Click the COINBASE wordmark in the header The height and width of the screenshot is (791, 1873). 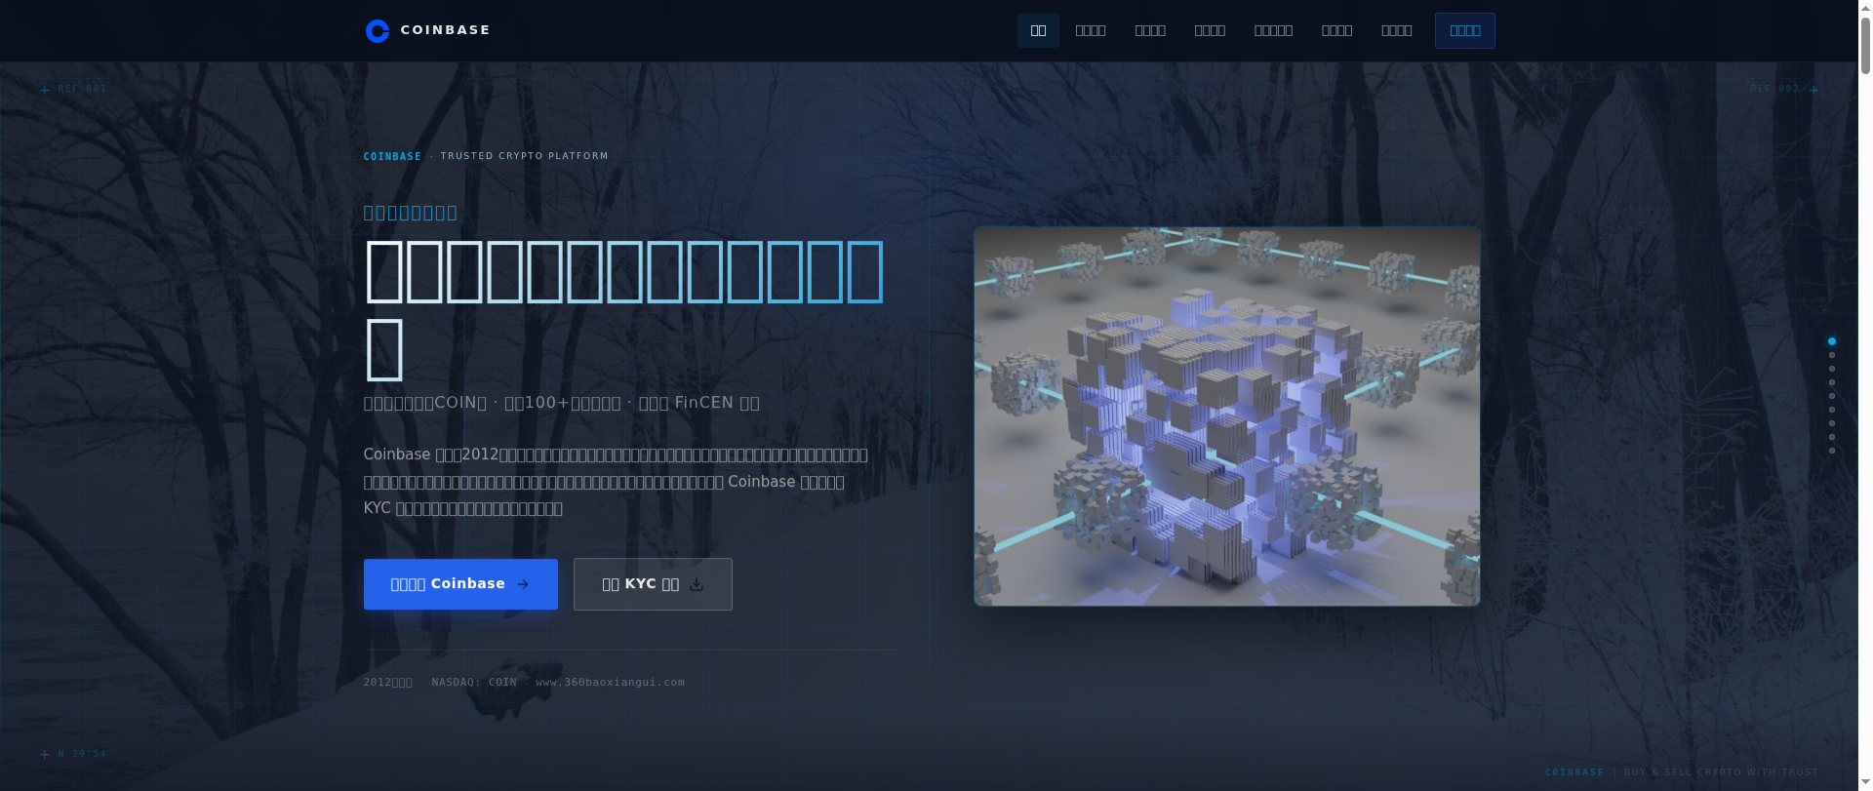pos(445,30)
